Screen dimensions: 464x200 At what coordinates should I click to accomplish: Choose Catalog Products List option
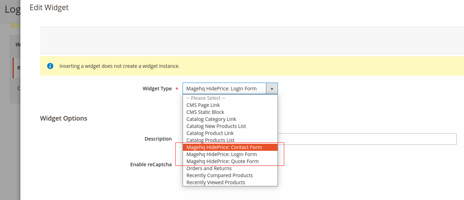point(230,140)
